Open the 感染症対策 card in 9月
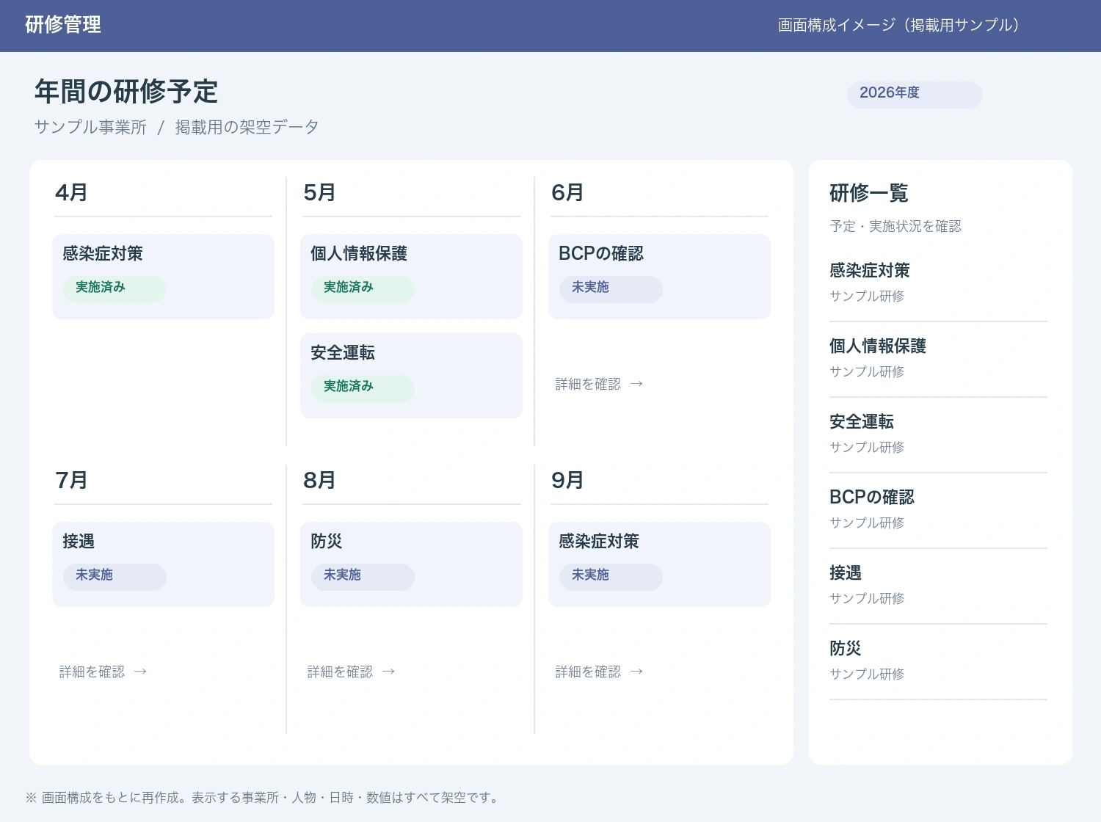 coord(659,564)
